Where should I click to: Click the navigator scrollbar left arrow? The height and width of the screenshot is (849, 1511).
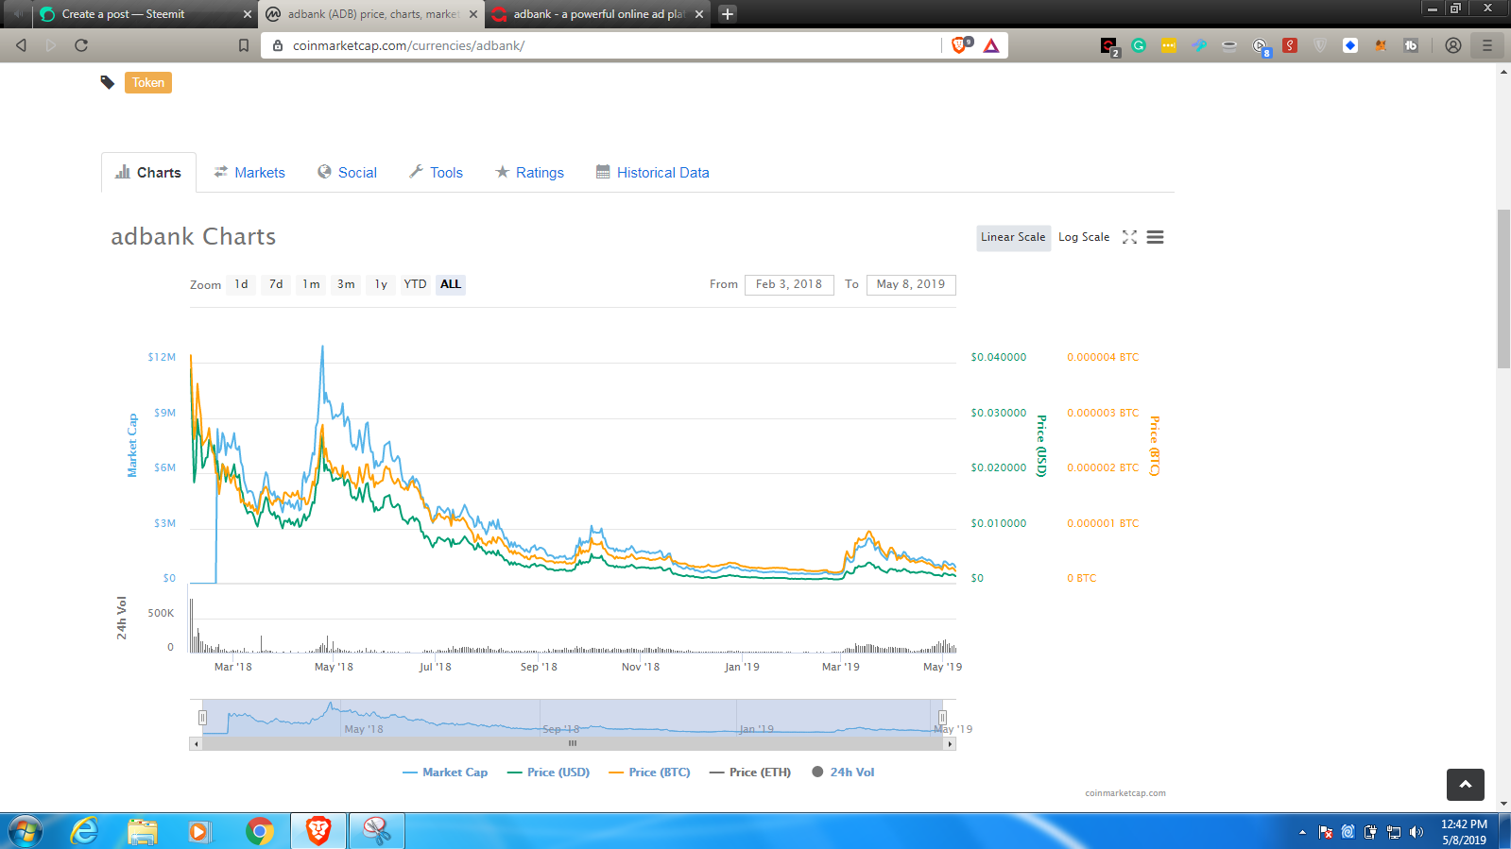tap(196, 744)
